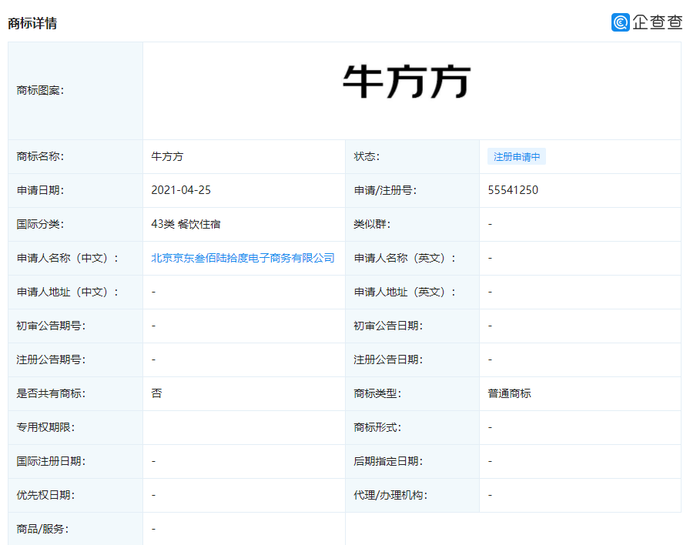Image resolution: width=690 pixels, height=545 pixels.
Task: Click the 类似群 label
Action: (372, 224)
